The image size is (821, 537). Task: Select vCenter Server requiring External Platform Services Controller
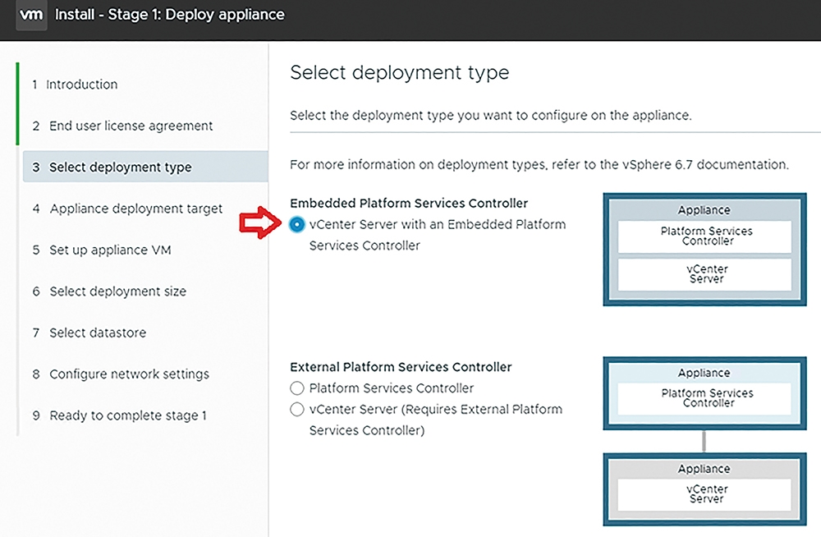297,409
